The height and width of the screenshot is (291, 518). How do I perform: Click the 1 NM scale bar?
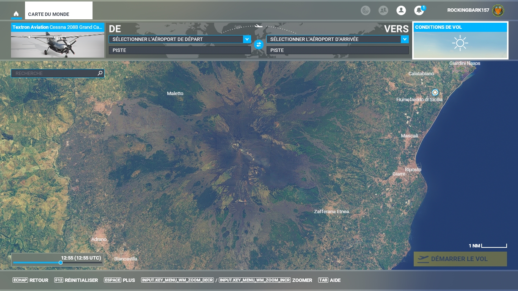tap(488, 246)
